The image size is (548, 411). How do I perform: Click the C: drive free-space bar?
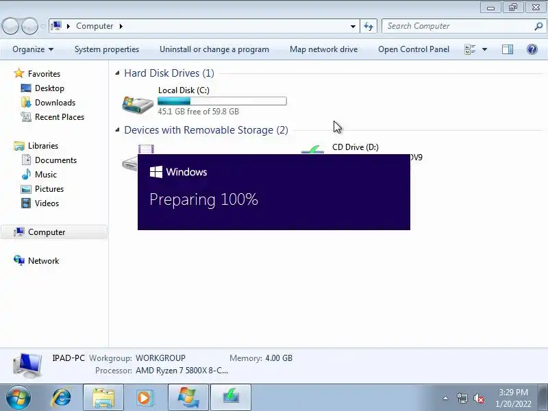(x=222, y=101)
